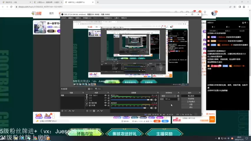This screenshot has height=141, width=251.
Task: Click the mixer panel vertical scrollbar
Action: pyautogui.click(x=158, y=103)
